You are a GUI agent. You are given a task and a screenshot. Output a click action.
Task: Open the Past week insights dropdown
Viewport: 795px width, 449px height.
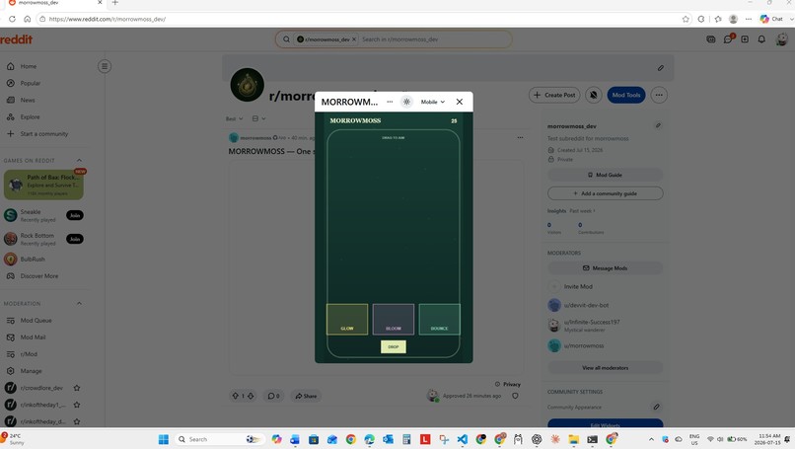coord(583,210)
